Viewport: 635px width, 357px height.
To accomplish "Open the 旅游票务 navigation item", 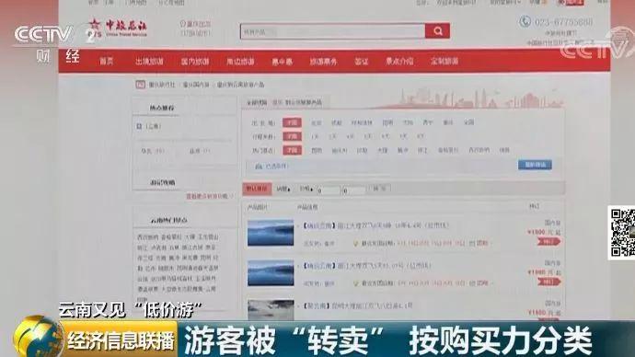I will (x=323, y=62).
